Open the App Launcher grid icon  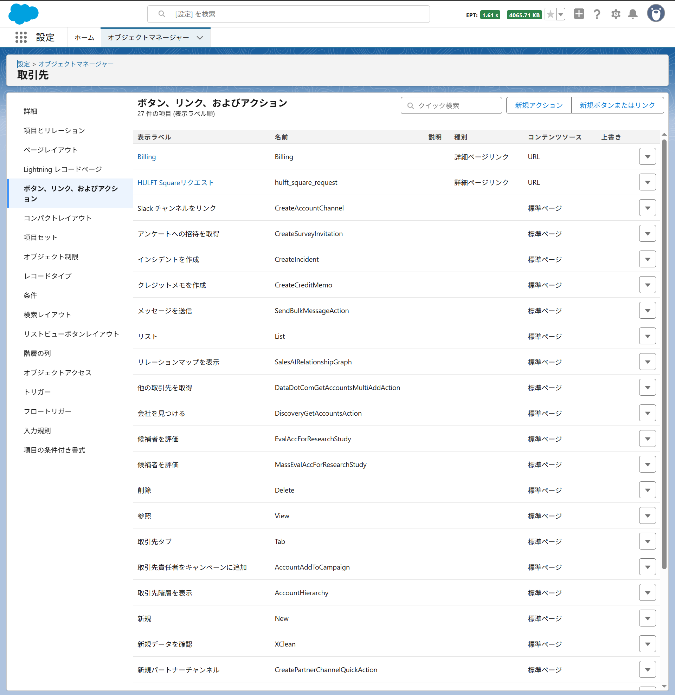pos(21,37)
